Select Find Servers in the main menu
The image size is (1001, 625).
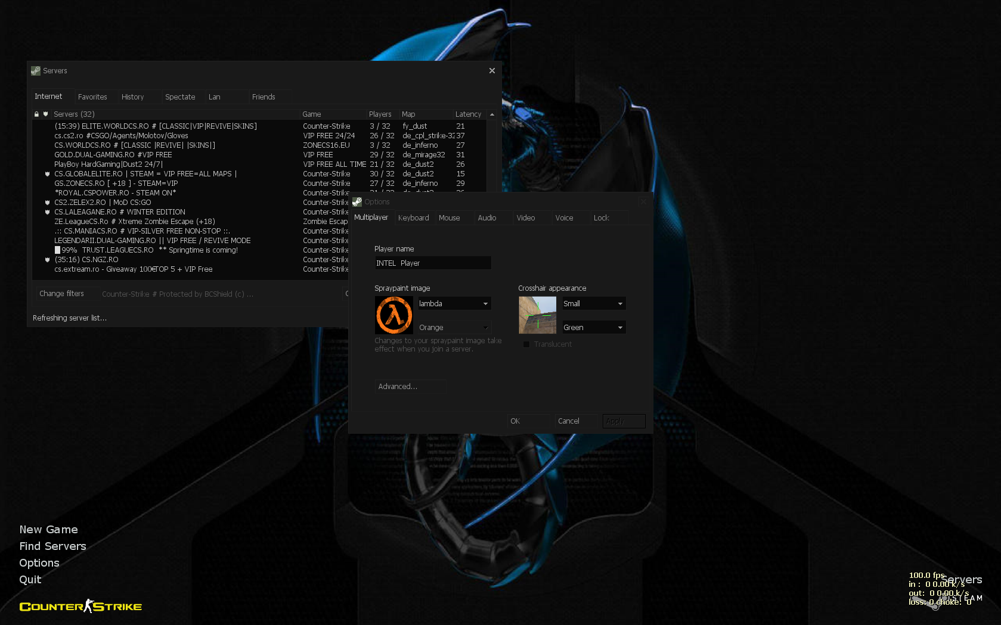52,546
